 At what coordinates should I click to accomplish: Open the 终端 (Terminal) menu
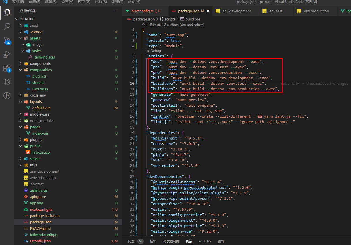[117, 2]
